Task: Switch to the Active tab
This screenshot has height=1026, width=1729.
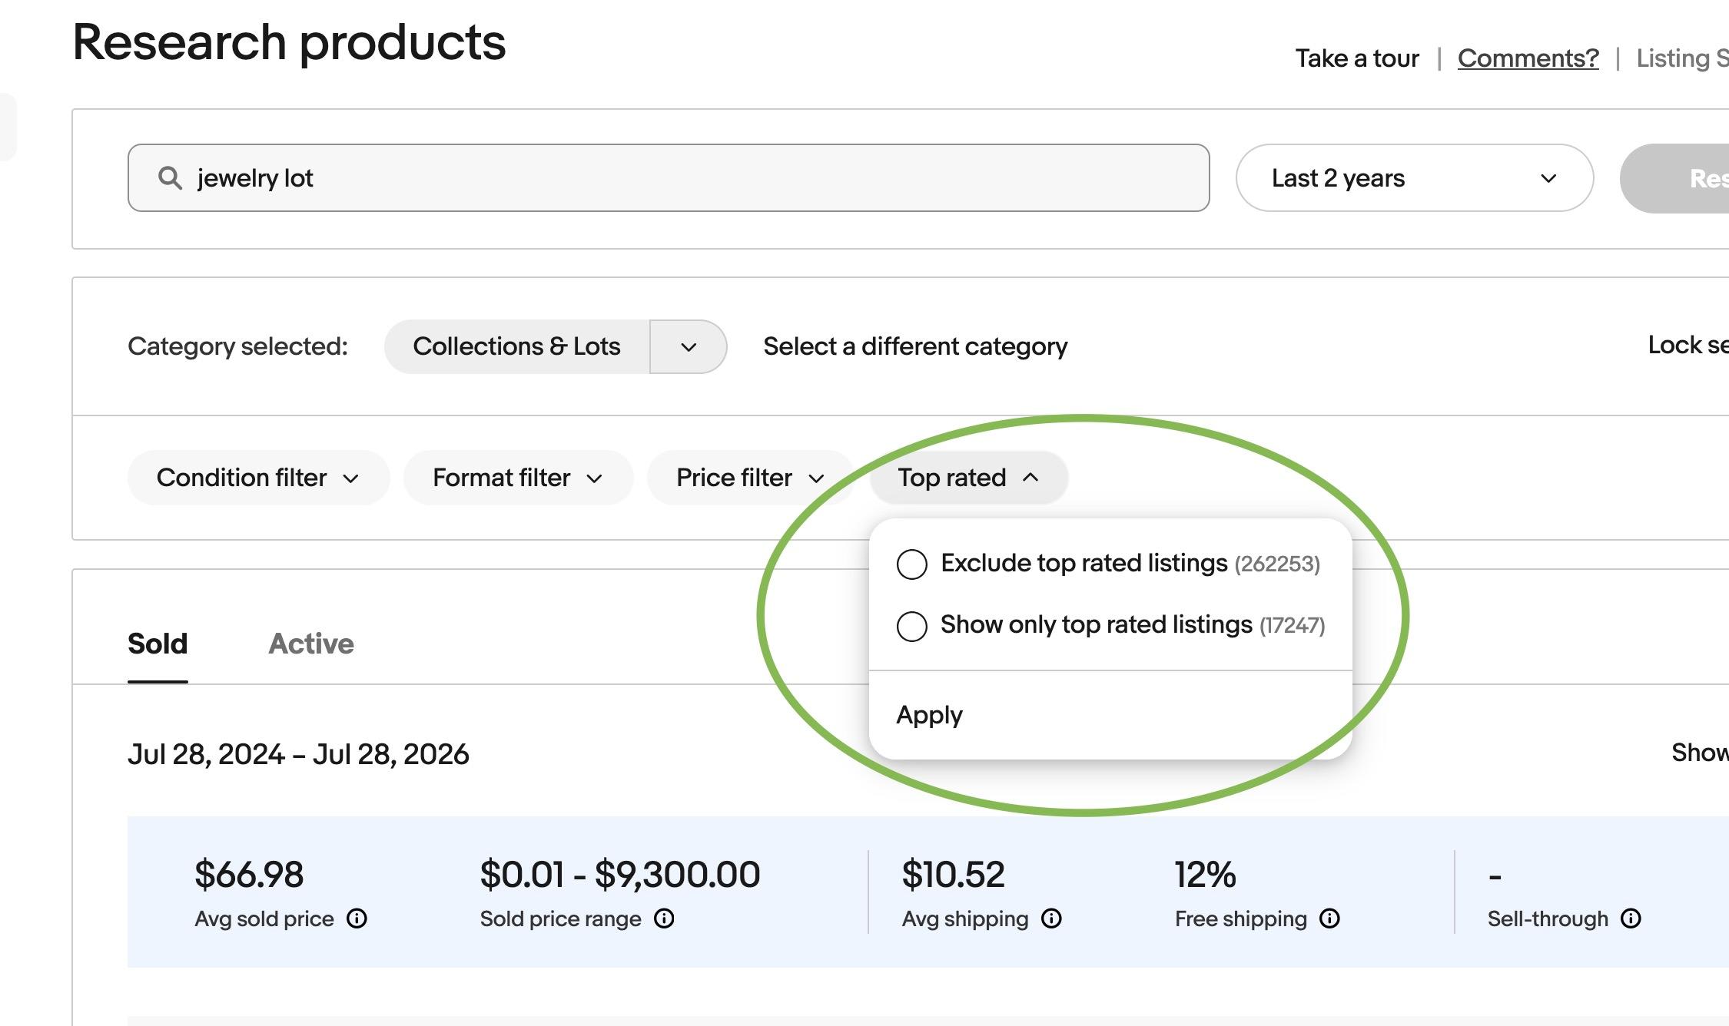Action: click(311, 644)
